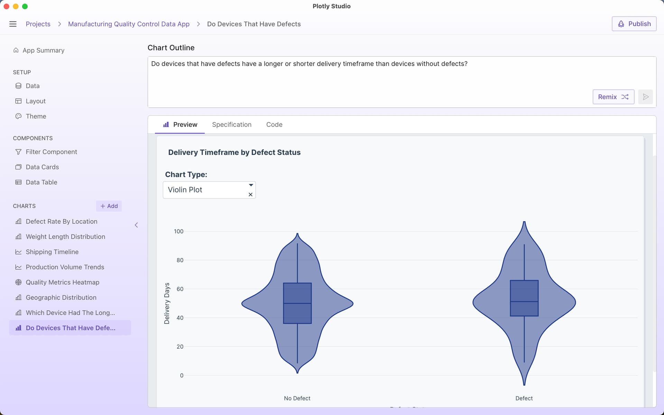Open the hamburger menu icon
Viewport: 664px width, 415px height.
click(13, 24)
